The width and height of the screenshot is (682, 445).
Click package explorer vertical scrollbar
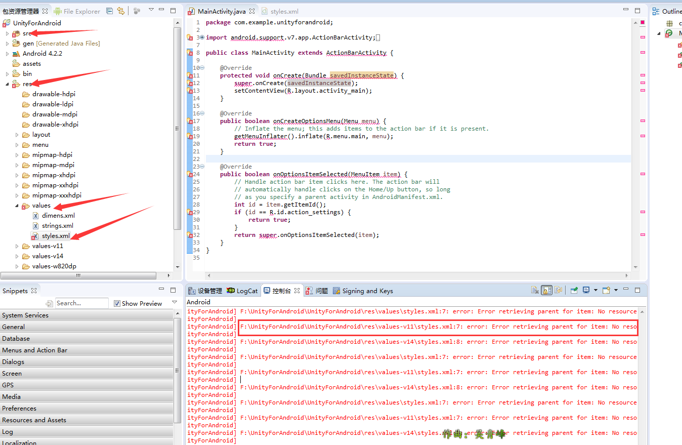[x=178, y=128]
